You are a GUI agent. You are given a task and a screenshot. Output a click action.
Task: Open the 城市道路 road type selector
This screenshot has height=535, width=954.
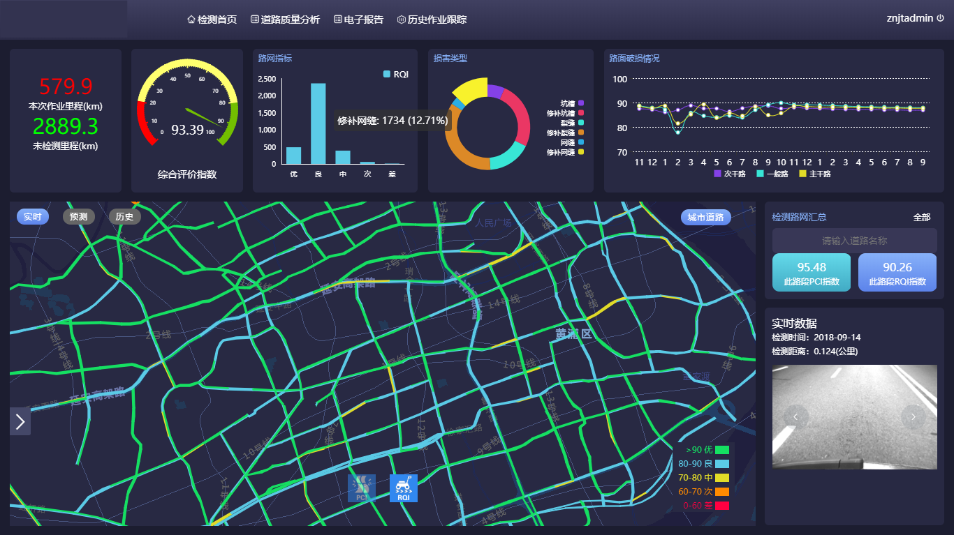[705, 217]
